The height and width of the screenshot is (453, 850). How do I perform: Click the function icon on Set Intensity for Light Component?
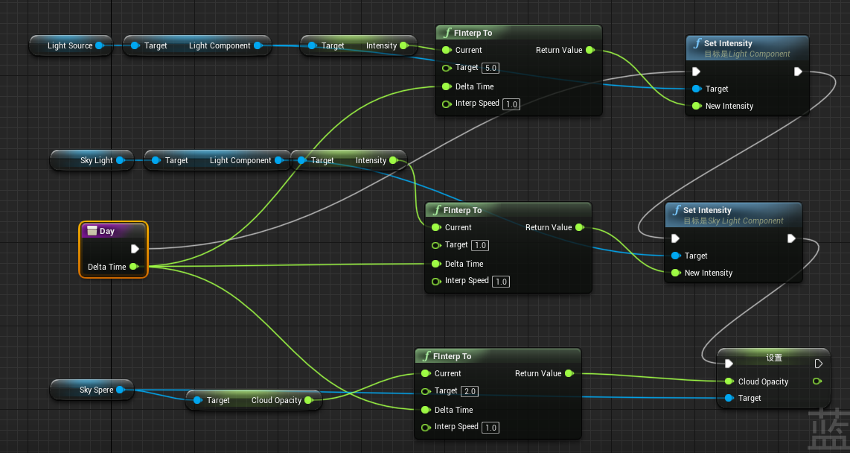(x=697, y=43)
